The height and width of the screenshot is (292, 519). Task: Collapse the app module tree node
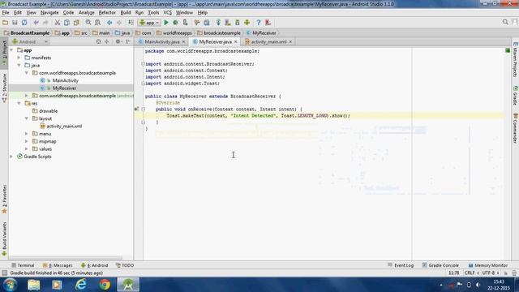point(11,50)
